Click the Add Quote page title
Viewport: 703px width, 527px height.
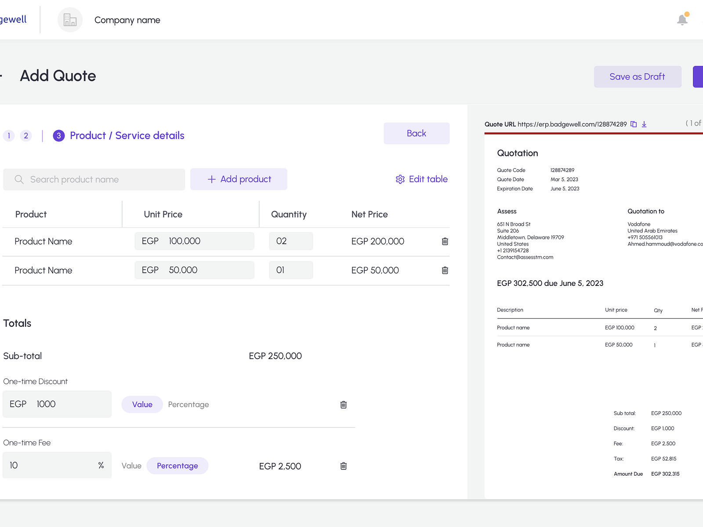pyautogui.click(x=58, y=76)
